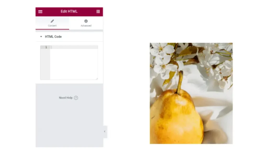This screenshot has width=268, height=151.
Task: Click the HTML Code section title
Action: (x=53, y=37)
